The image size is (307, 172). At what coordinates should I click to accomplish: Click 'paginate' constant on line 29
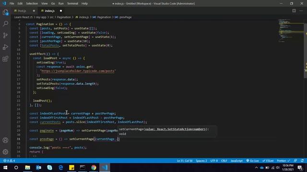[x=47, y=130]
